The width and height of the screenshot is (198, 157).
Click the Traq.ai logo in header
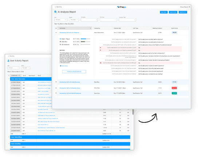[122, 7]
